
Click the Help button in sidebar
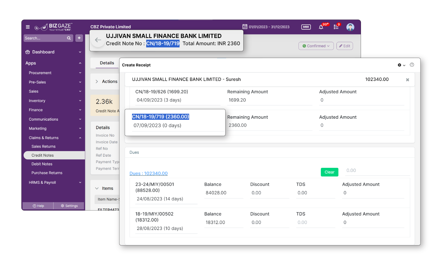pyautogui.click(x=38, y=206)
